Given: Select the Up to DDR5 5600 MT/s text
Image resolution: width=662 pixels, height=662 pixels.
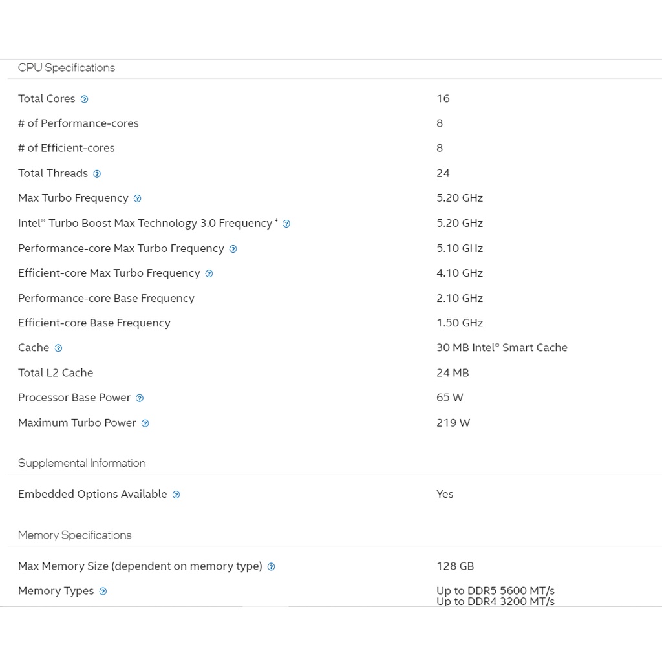Looking at the screenshot, I should click(x=495, y=590).
